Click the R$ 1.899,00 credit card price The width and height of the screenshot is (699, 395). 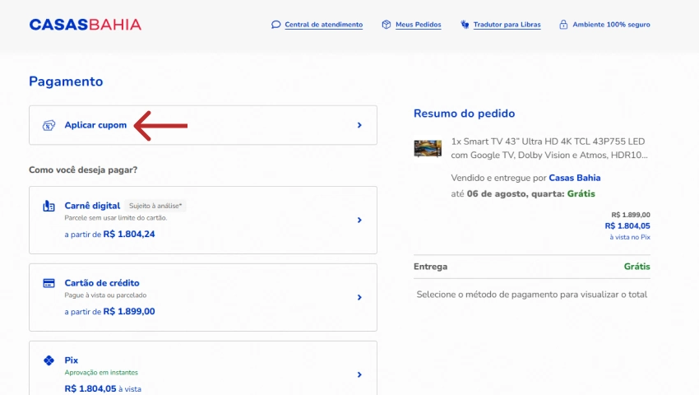pyautogui.click(x=129, y=311)
